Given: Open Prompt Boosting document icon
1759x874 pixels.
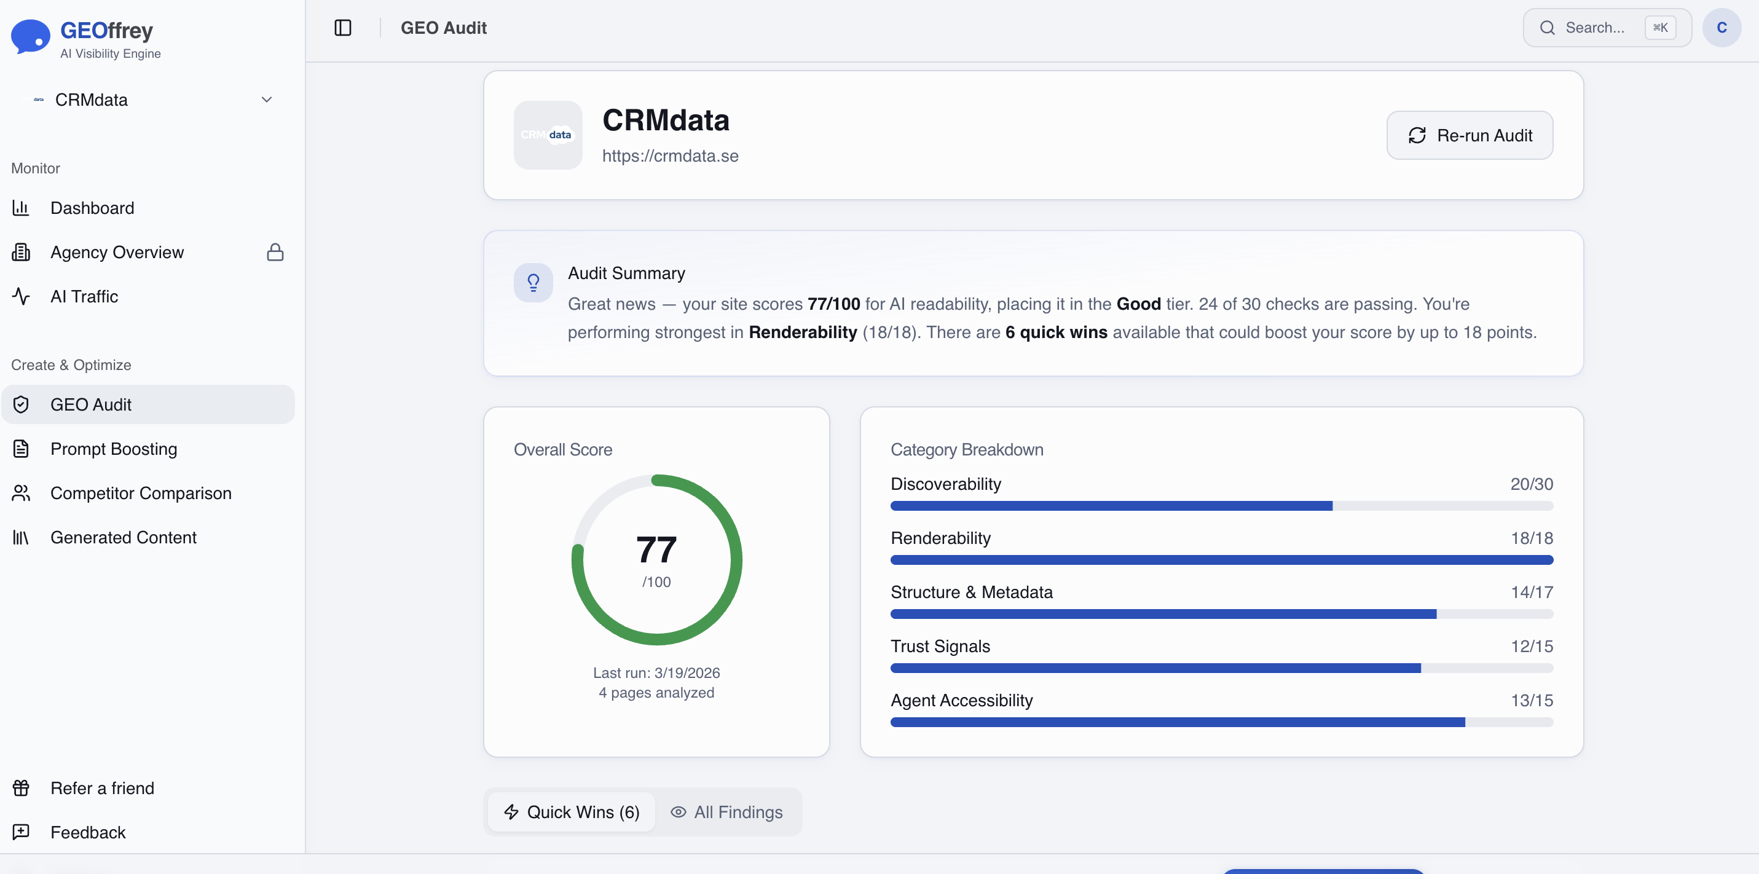Looking at the screenshot, I should [x=21, y=449].
